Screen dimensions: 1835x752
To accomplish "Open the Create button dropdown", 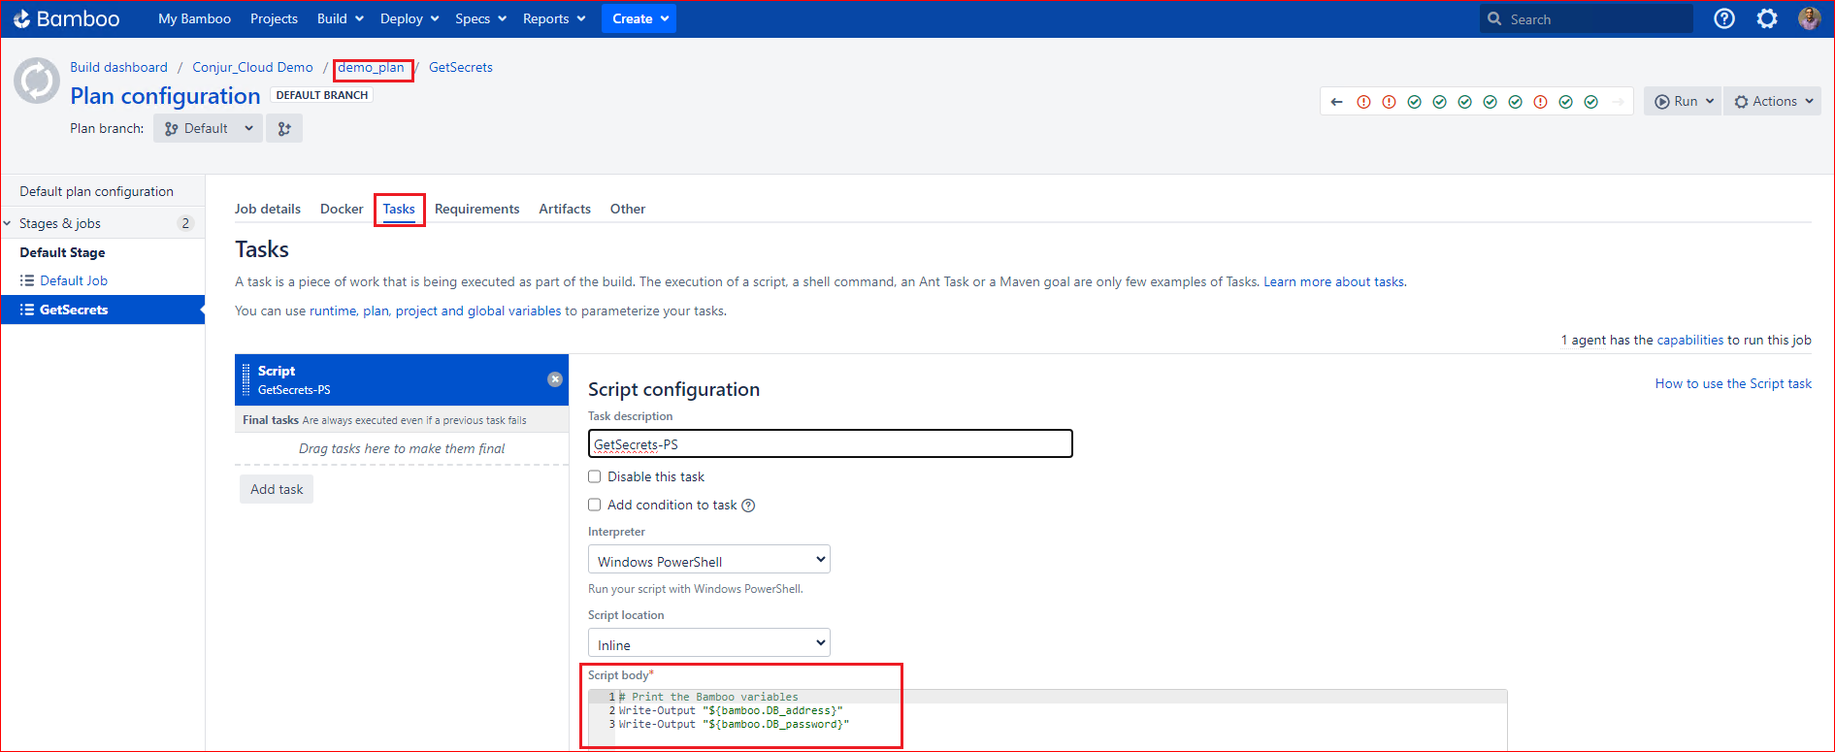I will [639, 18].
